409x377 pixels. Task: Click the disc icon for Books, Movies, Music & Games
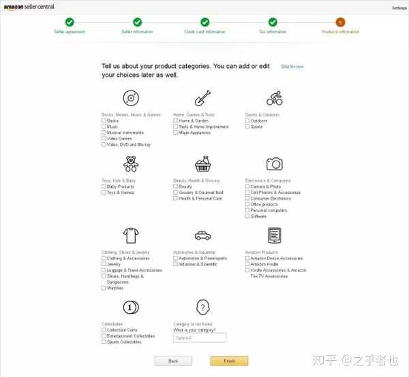pos(131,98)
